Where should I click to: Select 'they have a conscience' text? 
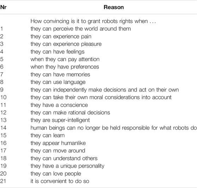click(59, 105)
